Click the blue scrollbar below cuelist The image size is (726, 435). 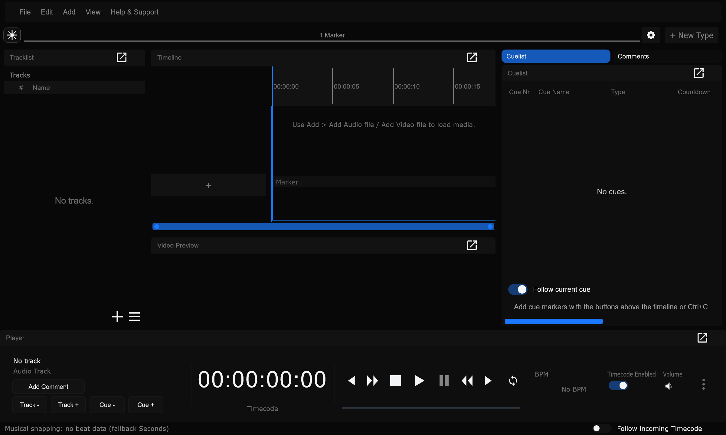click(554, 321)
